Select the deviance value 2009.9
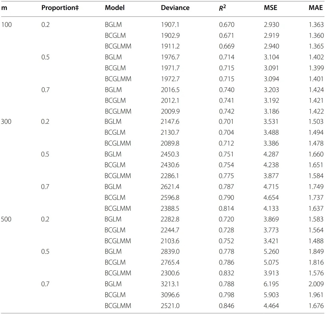 tap(170, 111)
